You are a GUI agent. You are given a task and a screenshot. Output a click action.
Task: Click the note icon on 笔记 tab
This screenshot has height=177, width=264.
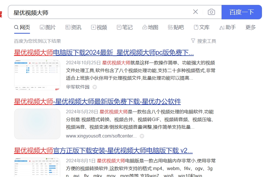pyautogui.click(x=119, y=27)
